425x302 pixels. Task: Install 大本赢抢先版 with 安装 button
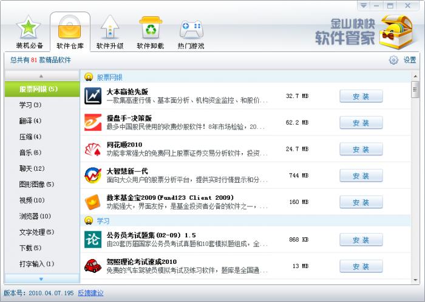361,96
